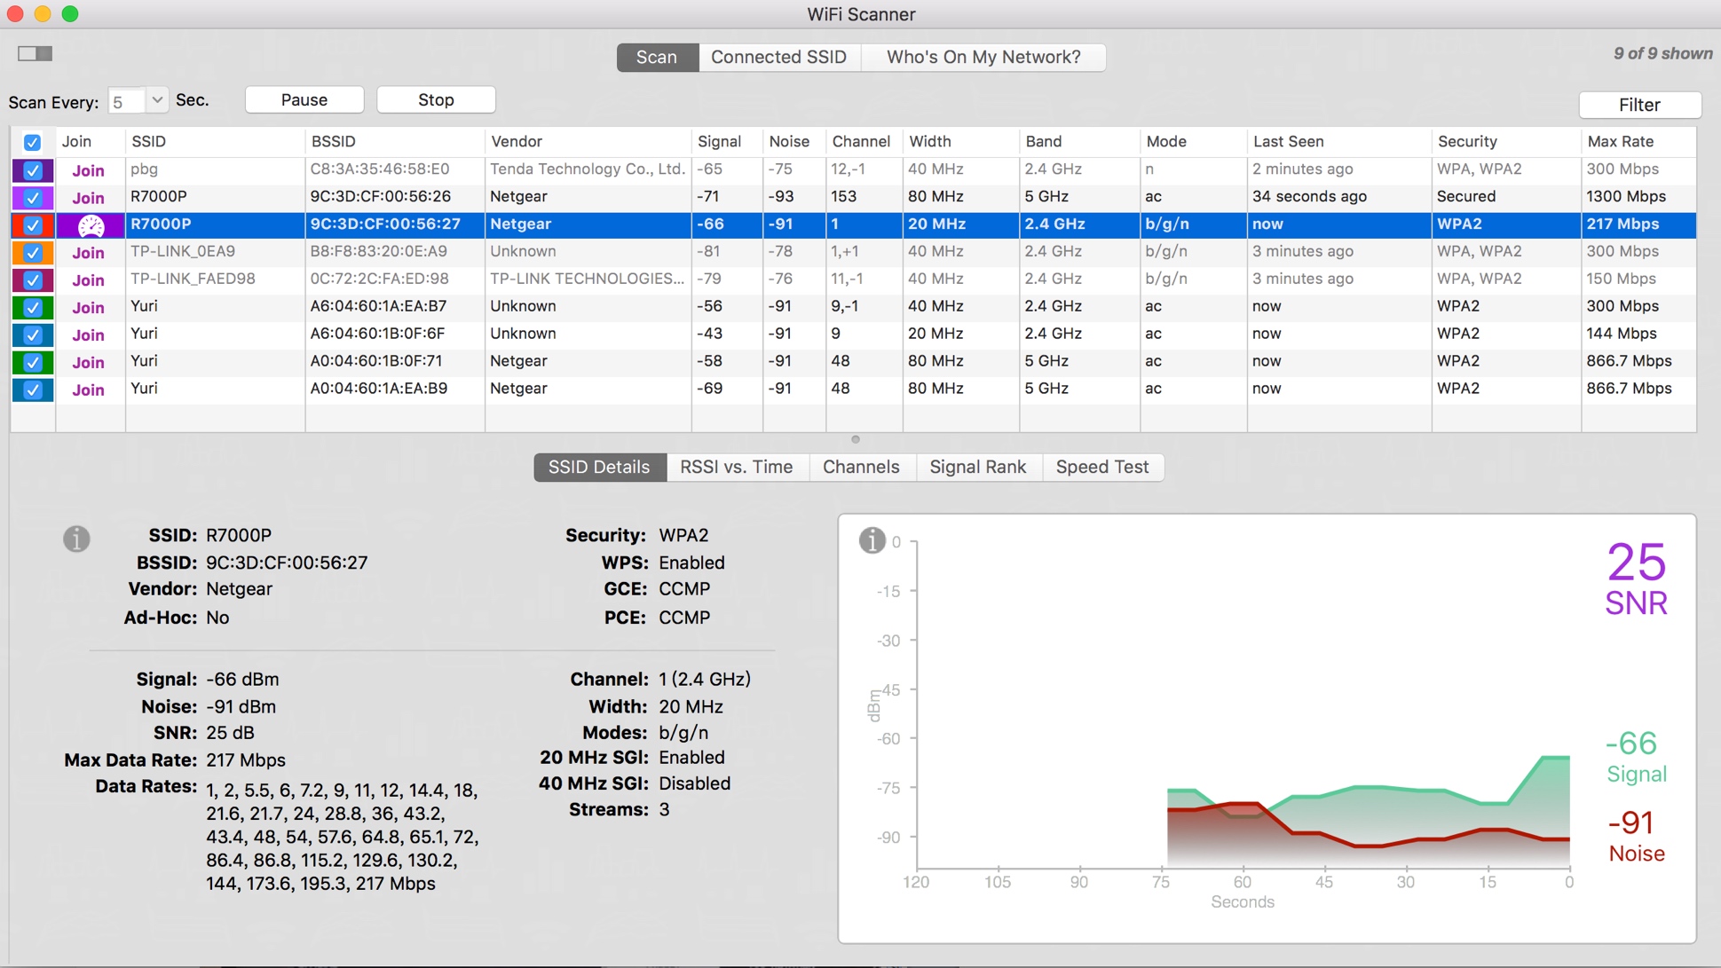This screenshot has width=1721, height=968.
Task: Toggle the sidebar view icon at top left
Action: coord(36,54)
